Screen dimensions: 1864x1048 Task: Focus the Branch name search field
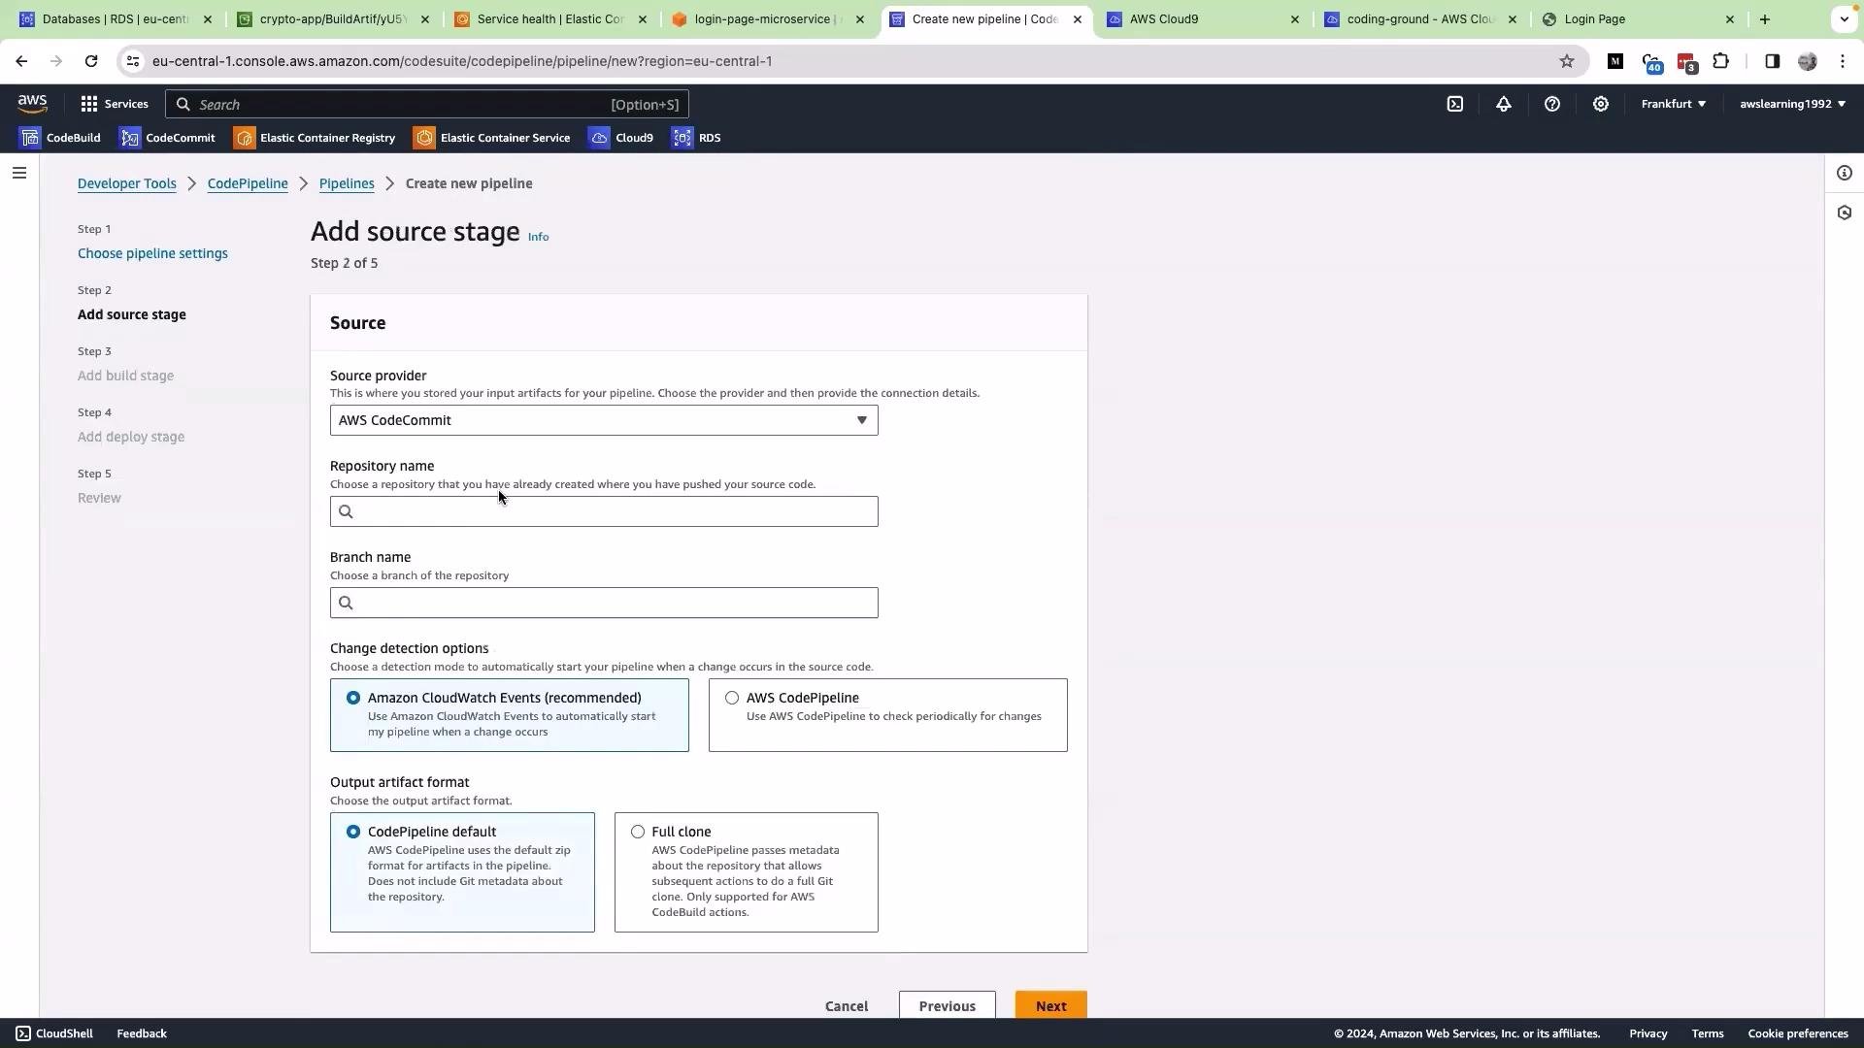(604, 603)
